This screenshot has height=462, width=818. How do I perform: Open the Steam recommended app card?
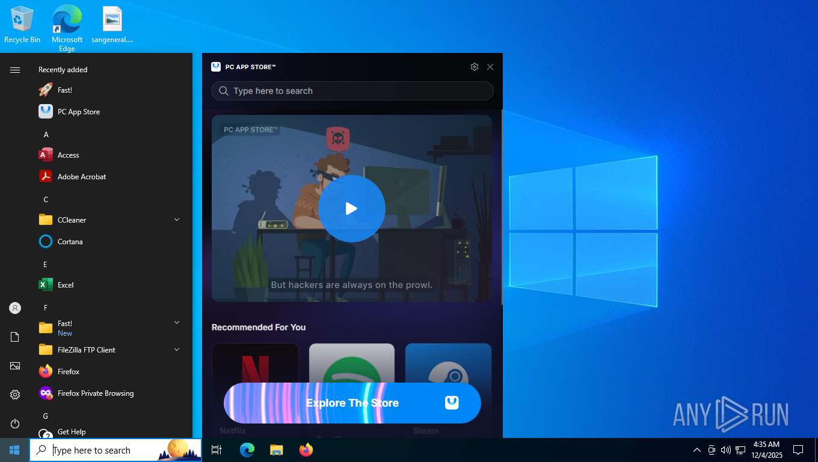coord(448,390)
